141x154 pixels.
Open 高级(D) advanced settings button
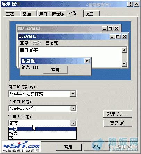coord(118,123)
